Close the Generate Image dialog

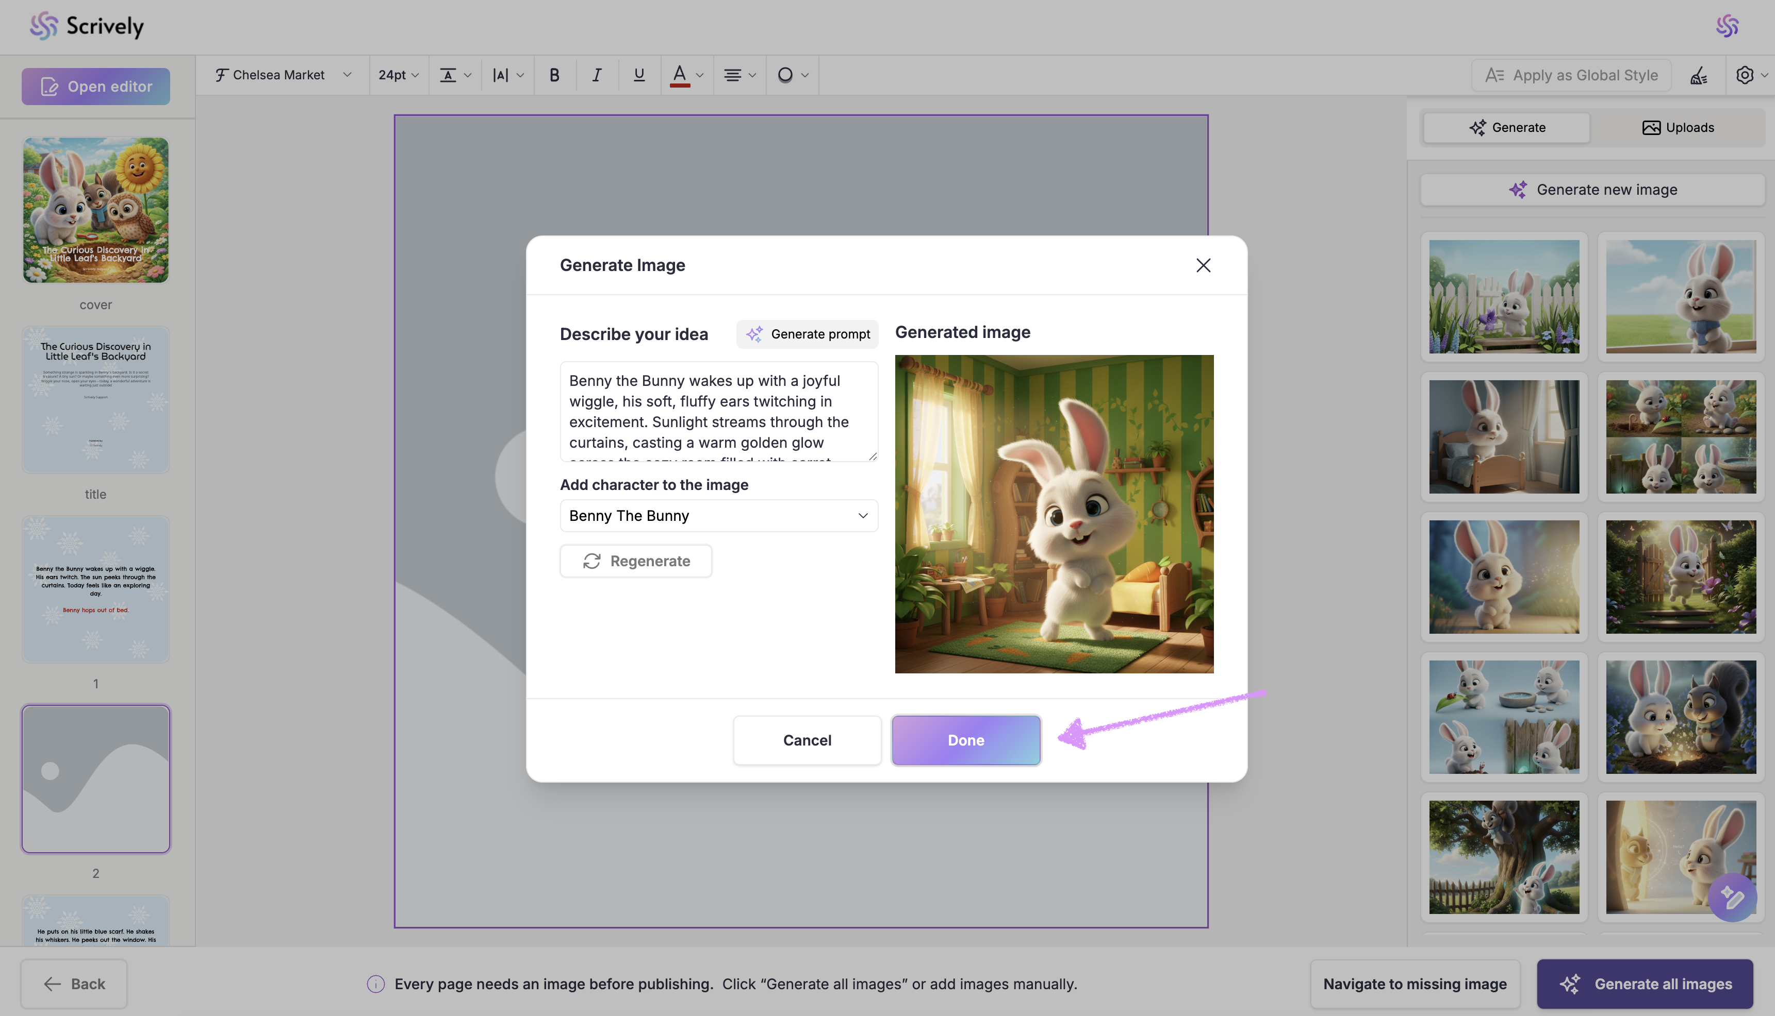tap(1203, 265)
